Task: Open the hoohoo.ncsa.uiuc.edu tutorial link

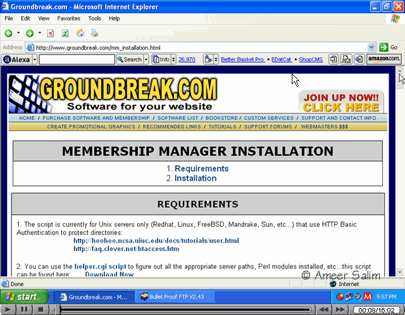Action: click(156, 241)
